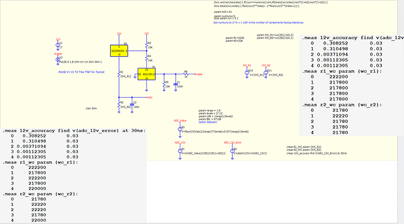This screenshot has height=224, width=404.
Task: Click log row '4 22000' under r2_wc
Action: click(28, 220)
